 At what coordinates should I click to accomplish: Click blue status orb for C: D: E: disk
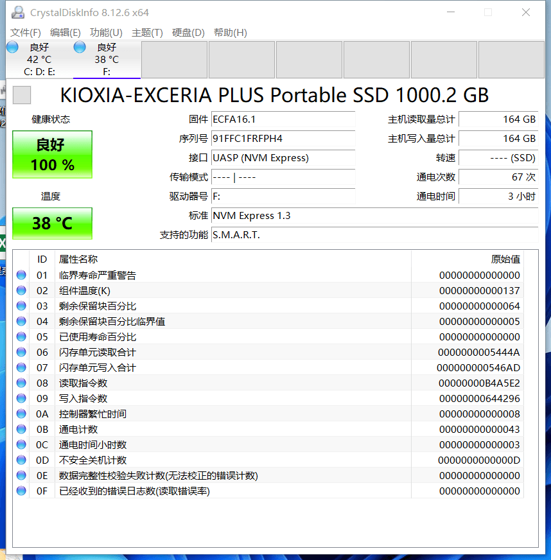pos(12,47)
